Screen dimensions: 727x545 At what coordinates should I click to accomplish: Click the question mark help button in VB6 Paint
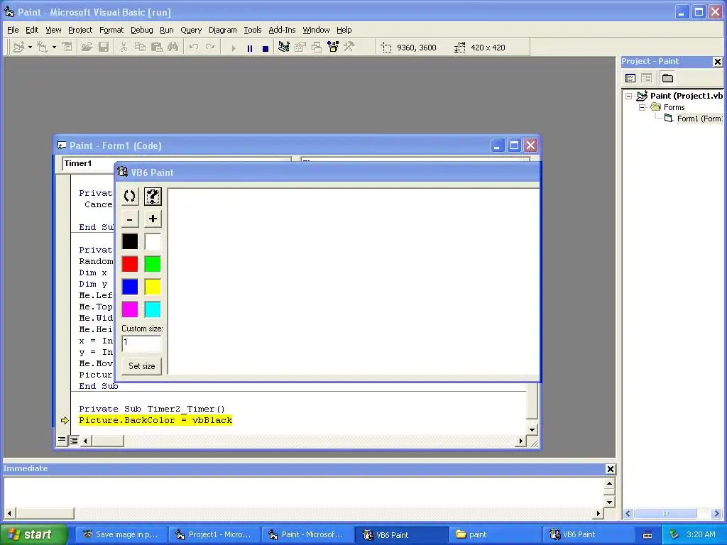[153, 196]
